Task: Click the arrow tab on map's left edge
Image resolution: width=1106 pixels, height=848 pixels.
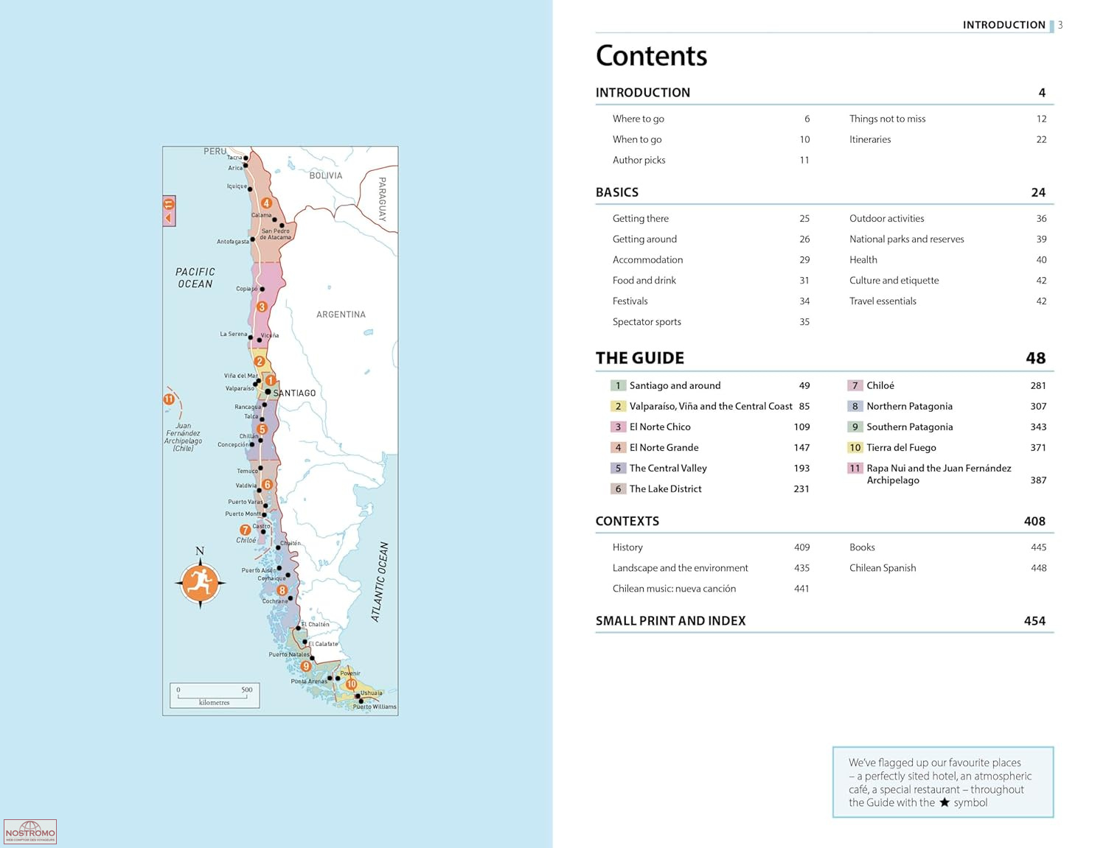Action: 169,211
